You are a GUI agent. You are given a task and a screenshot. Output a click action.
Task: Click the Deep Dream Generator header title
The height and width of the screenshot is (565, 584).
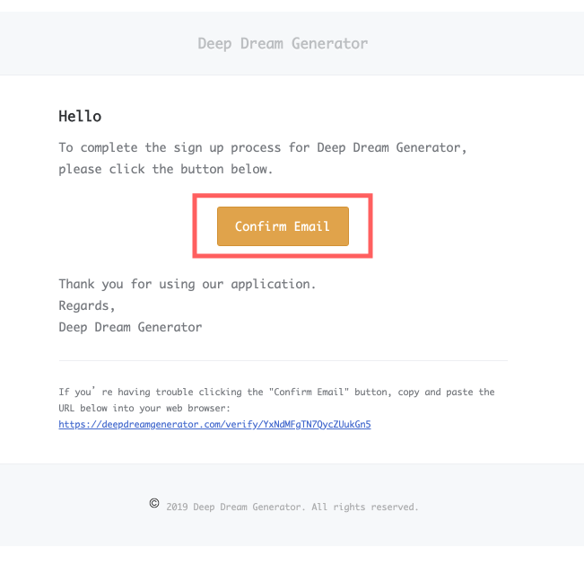pos(283,44)
